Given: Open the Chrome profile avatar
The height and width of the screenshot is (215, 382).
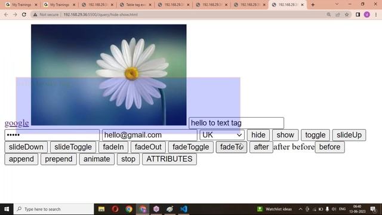Looking at the screenshot, I should click(367, 14).
